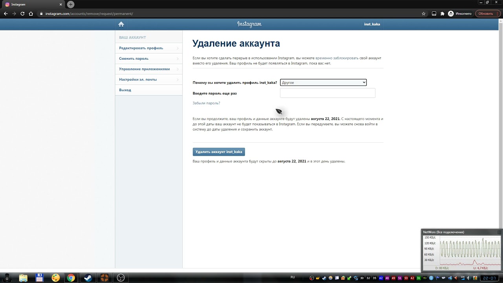Viewport: 503px width, 283px height.
Task: Open Настройки эл. почты in sidebar
Action: [x=149, y=79]
